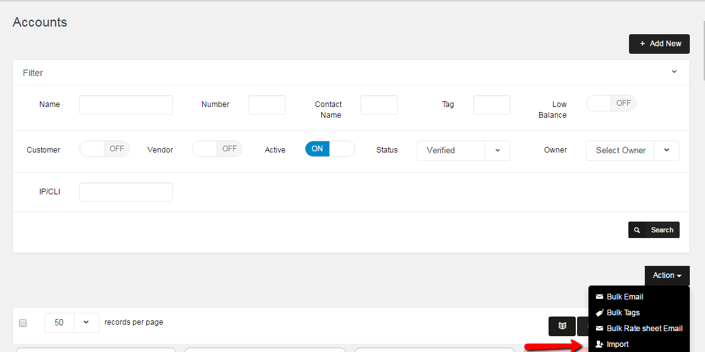Toggle the Low Balance switch

click(x=611, y=103)
